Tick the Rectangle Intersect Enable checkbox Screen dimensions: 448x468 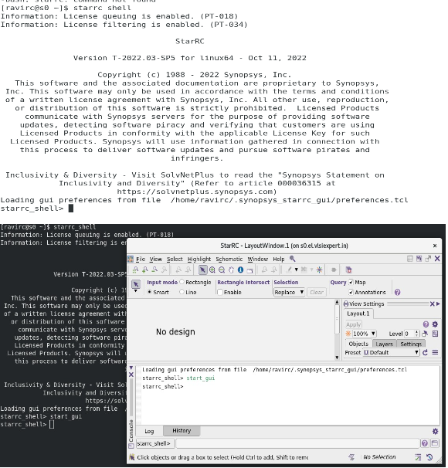pyautogui.click(x=220, y=293)
